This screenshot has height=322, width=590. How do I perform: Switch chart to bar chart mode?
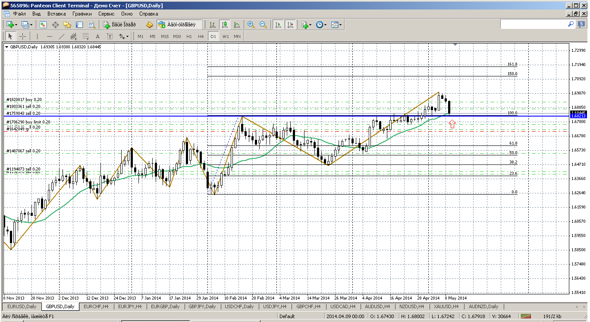coord(213,25)
